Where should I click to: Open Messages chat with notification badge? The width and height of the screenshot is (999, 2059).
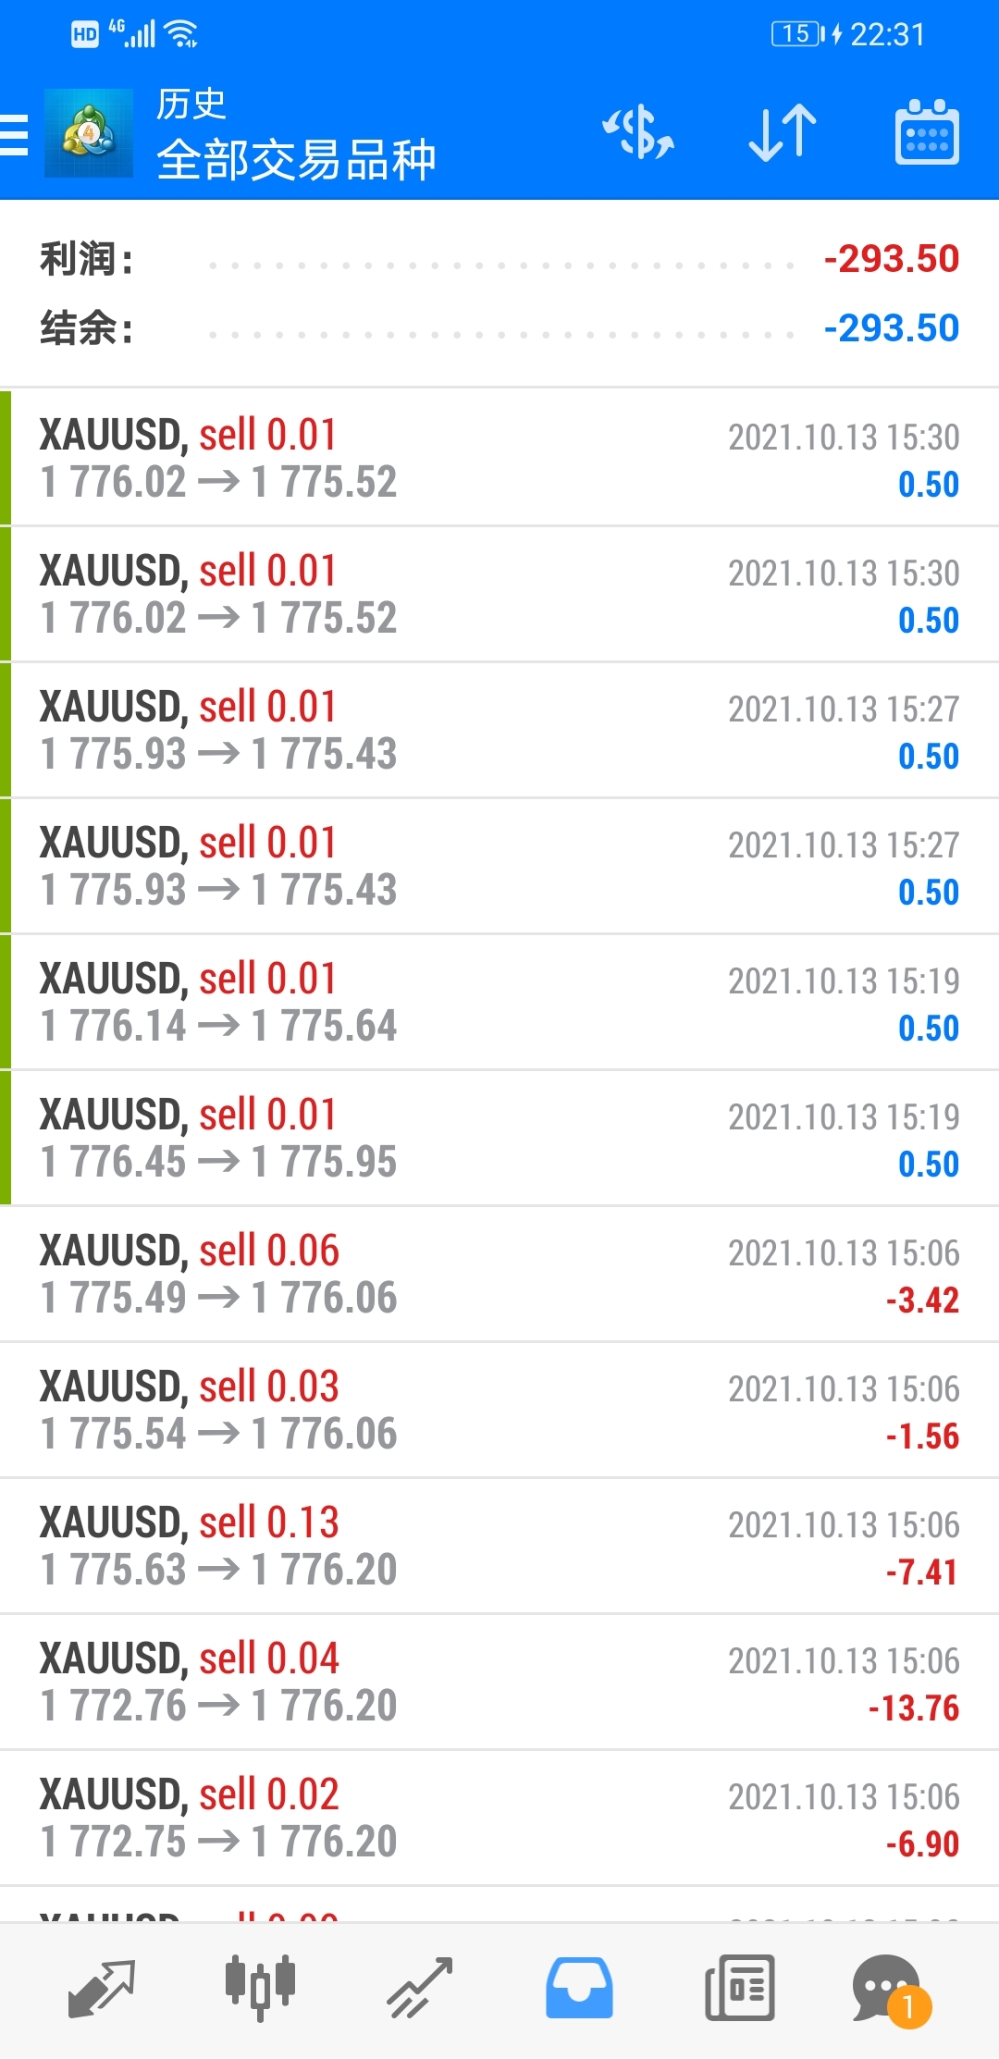tap(890, 1988)
